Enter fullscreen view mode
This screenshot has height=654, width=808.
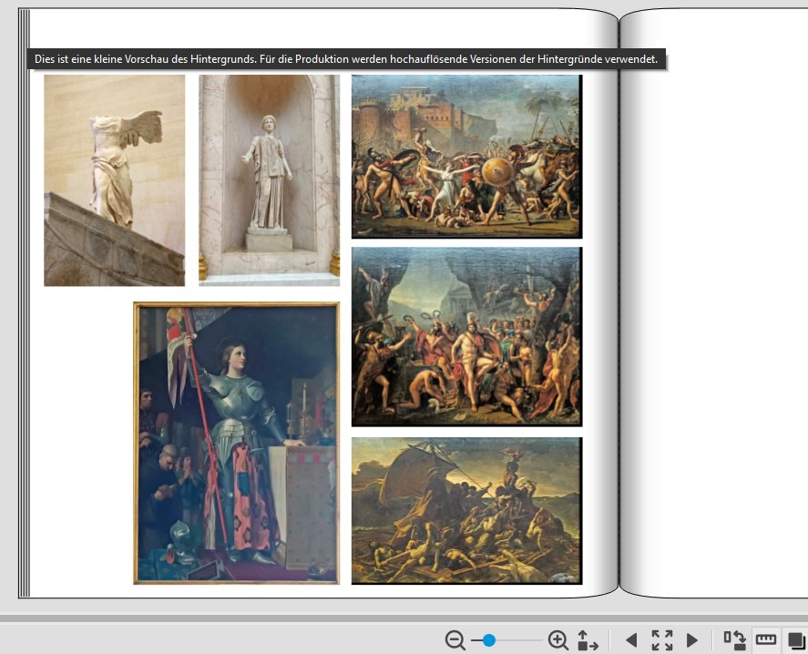(662, 640)
